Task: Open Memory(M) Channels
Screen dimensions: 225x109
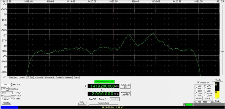Action: (125, 94)
